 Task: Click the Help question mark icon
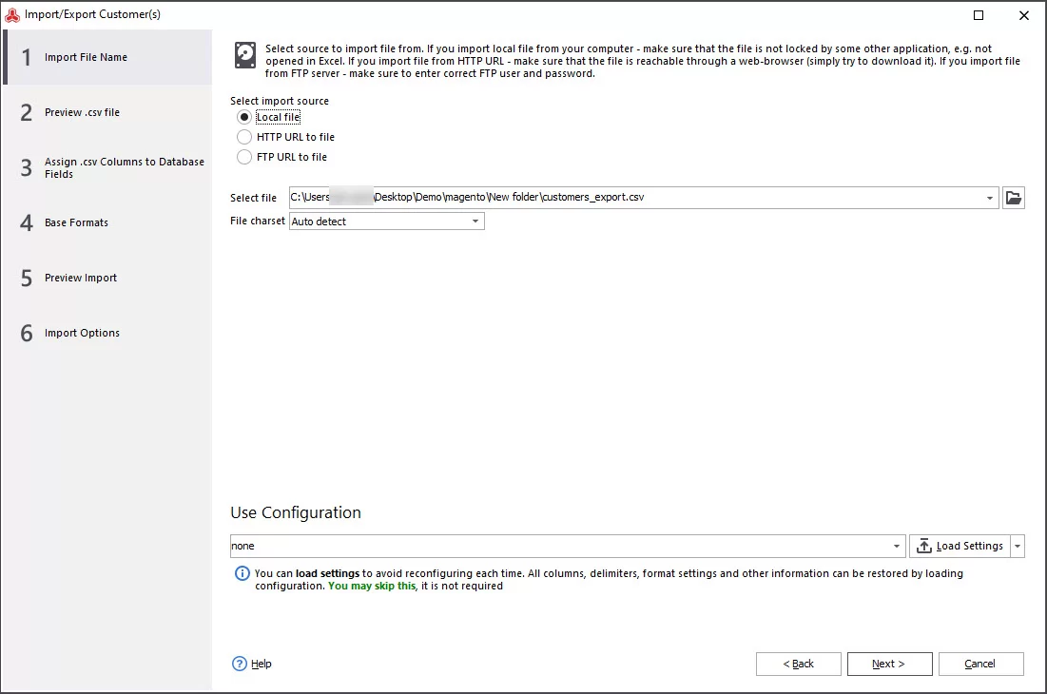[239, 664]
